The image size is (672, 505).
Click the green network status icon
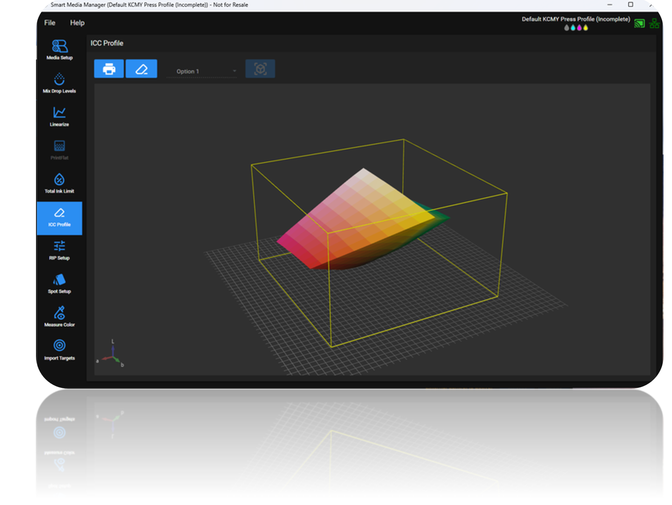tap(654, 24)
